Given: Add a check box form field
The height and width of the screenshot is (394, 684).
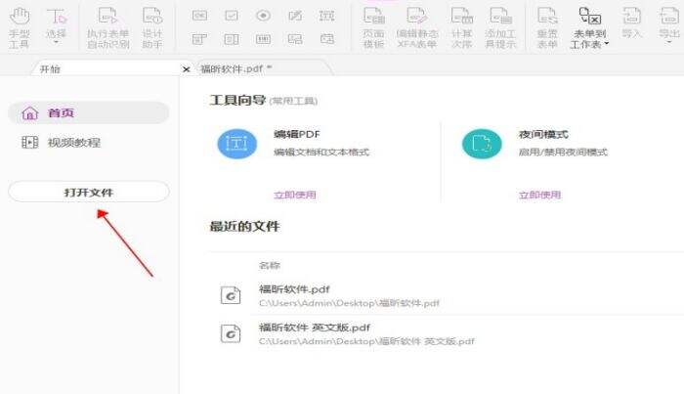Looking at the screenshot, I should [232, 16].
